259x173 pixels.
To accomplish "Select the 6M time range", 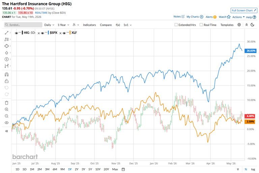I will click(x=55, y=169).
